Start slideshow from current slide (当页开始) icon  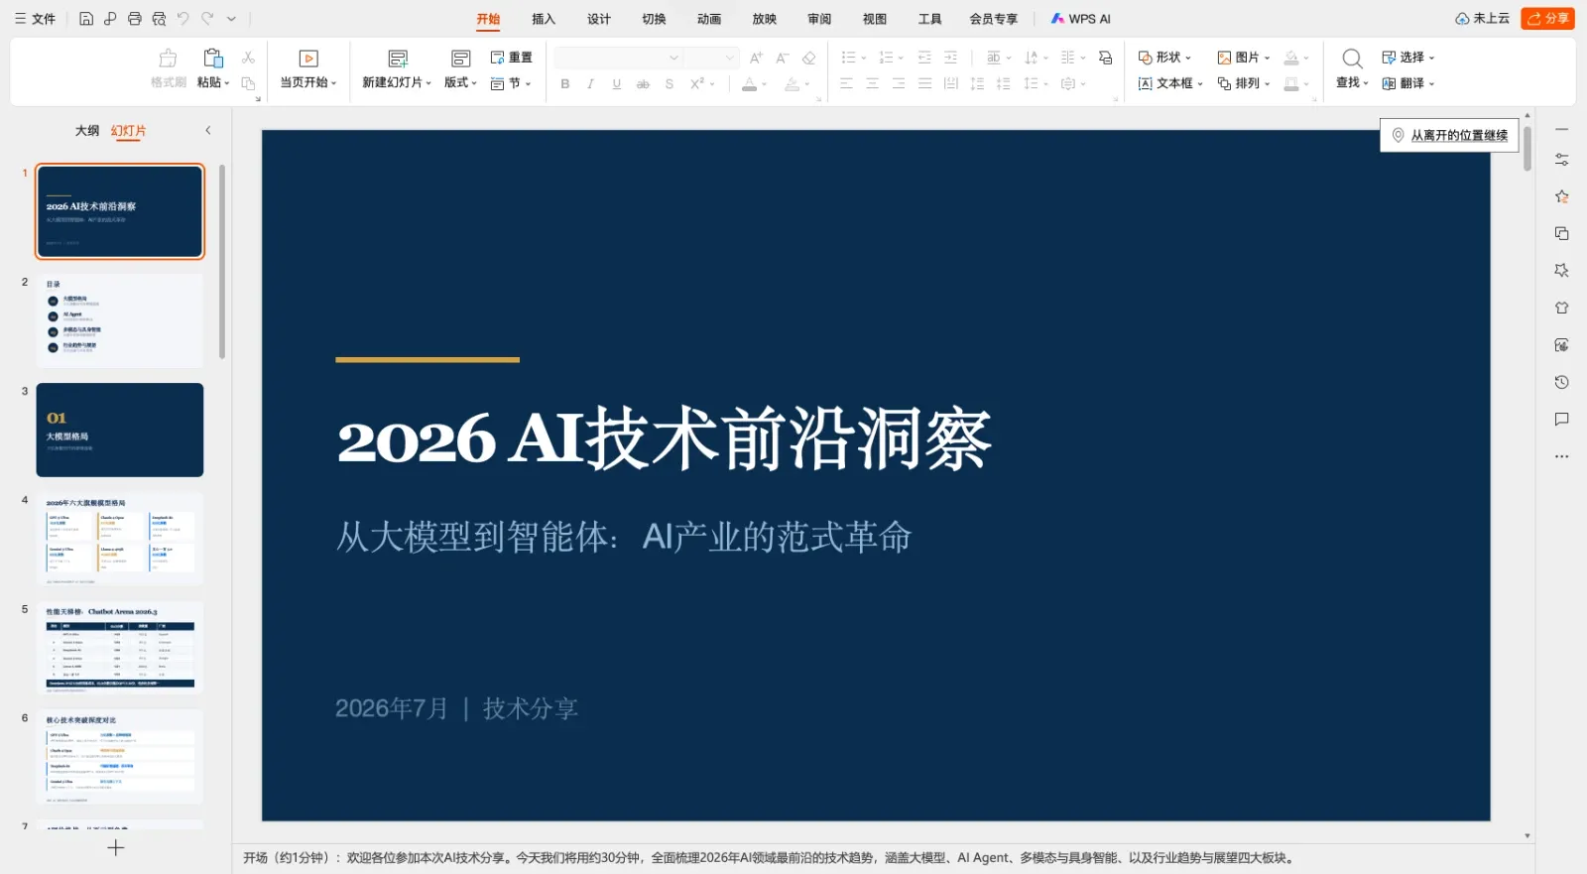click(x=308, y=59)
